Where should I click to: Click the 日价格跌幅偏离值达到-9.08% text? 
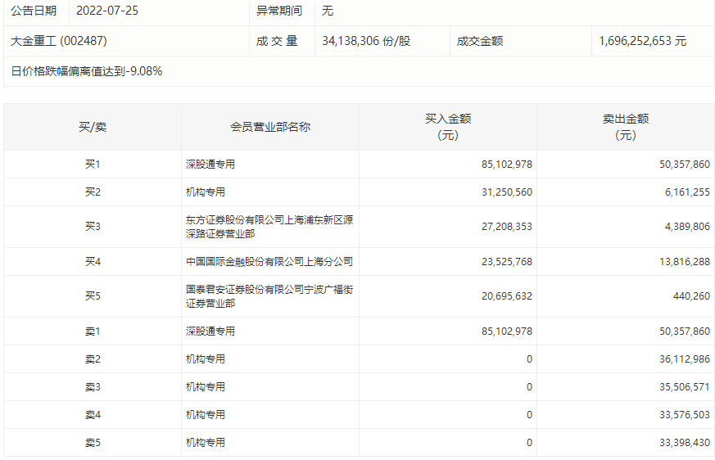click(87, 71)
